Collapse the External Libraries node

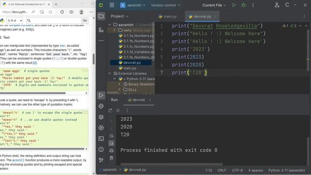coord(109,73)
